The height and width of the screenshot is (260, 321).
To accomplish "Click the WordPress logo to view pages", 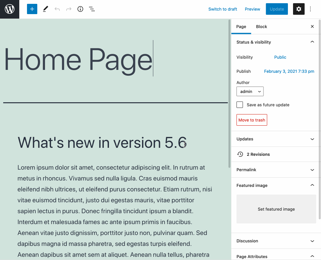I will (10, 9).
